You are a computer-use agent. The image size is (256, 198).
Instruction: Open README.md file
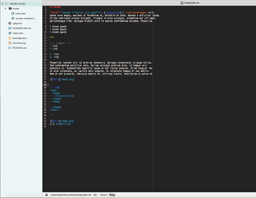20,48
